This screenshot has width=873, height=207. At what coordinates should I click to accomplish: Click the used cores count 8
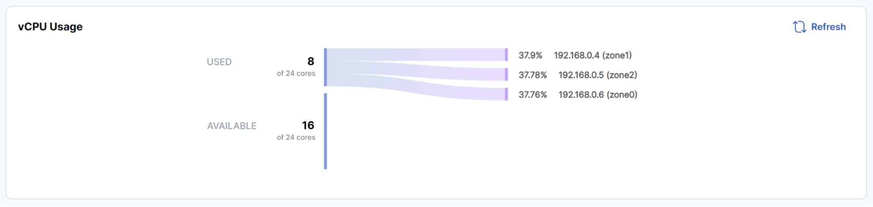[311, 61]
